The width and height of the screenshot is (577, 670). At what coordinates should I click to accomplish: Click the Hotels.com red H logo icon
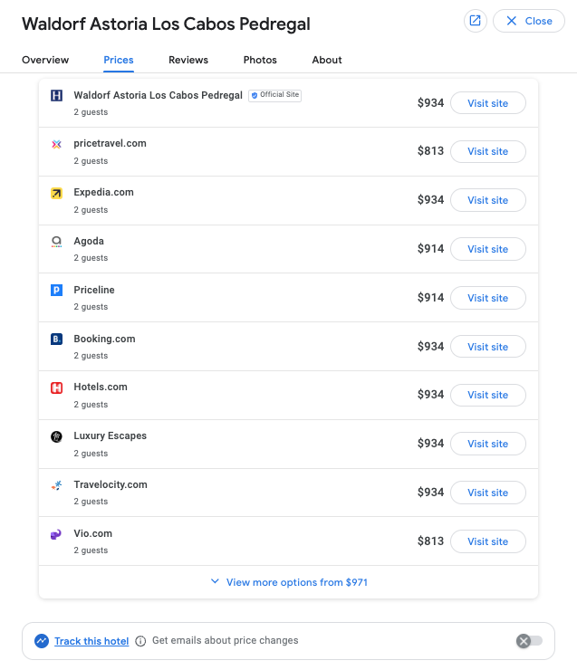[56, 388]
